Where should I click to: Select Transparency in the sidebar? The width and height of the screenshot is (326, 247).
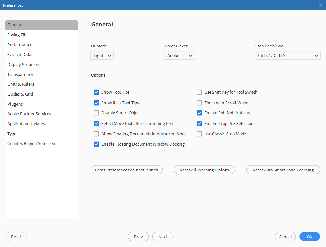(42, 75)
